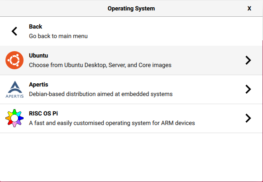
Task: Click 'Choose from Ubuntu Desktop, Server, and Core images'
Action: click(100, 65)
